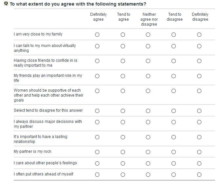Click the Tend to disagree column header
This screenshot has height=184, width=224.
[x=174, y=17]
